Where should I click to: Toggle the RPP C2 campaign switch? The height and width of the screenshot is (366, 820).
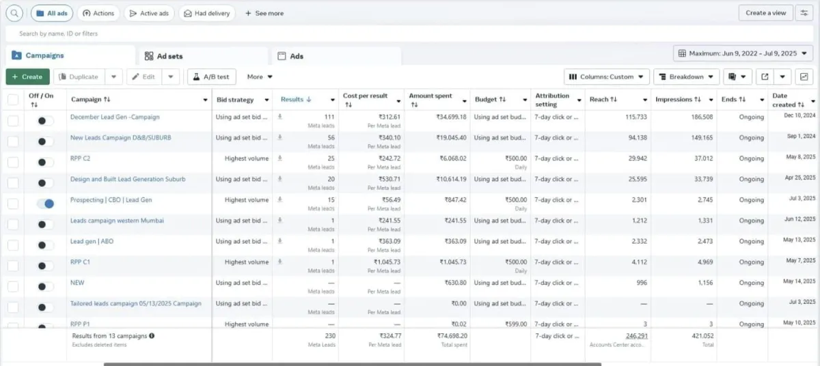tap(46, 163)
